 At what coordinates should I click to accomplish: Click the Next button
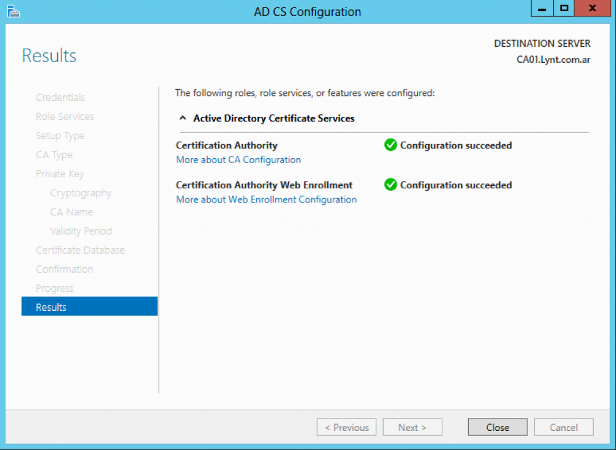(412, 427)
